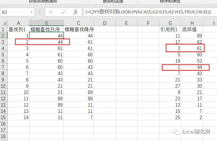Click cell G10 containing 27
The height and width of the screenshot is (141, 217).
pos(170,86)
